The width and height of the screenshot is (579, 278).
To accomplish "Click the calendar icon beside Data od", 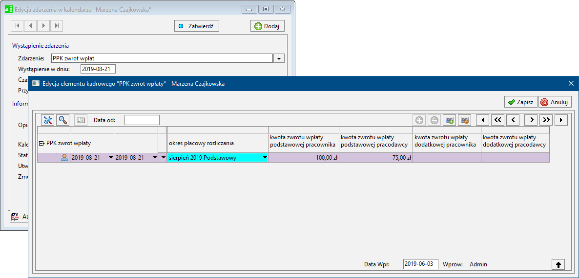I will click(81, 120).
